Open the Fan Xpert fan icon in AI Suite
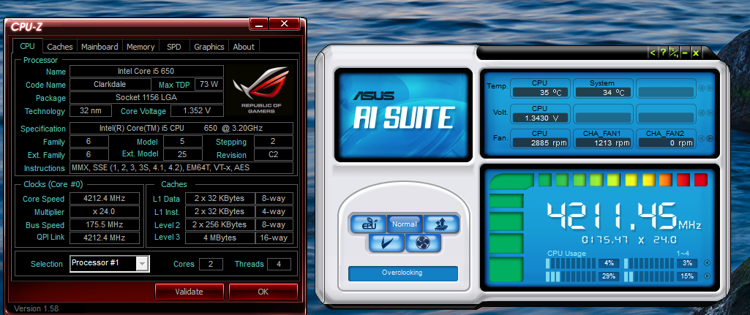The height and width of the screenshot is (315, 750). [424, 243]
